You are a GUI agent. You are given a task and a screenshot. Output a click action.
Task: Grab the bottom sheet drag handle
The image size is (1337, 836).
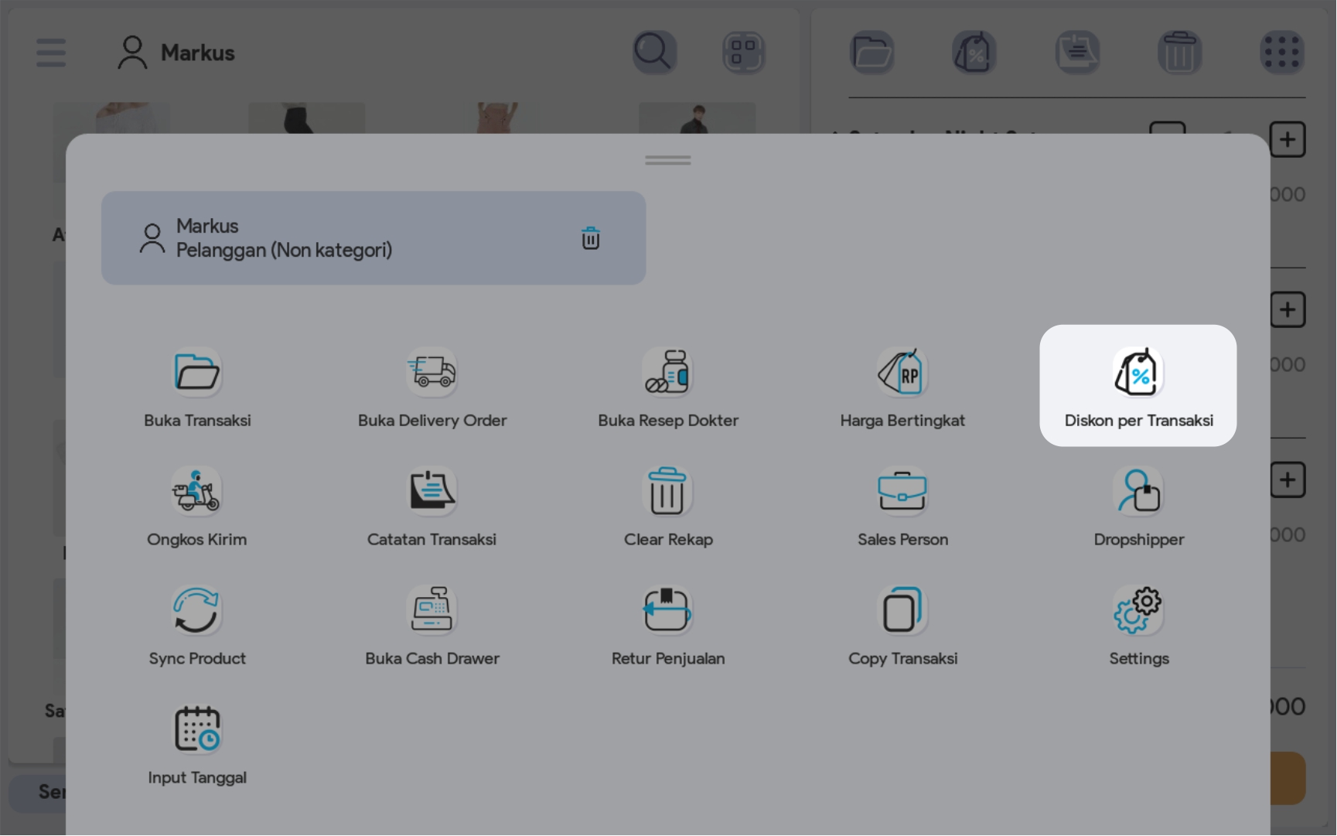pyautogui.click(x=668, y=160)
